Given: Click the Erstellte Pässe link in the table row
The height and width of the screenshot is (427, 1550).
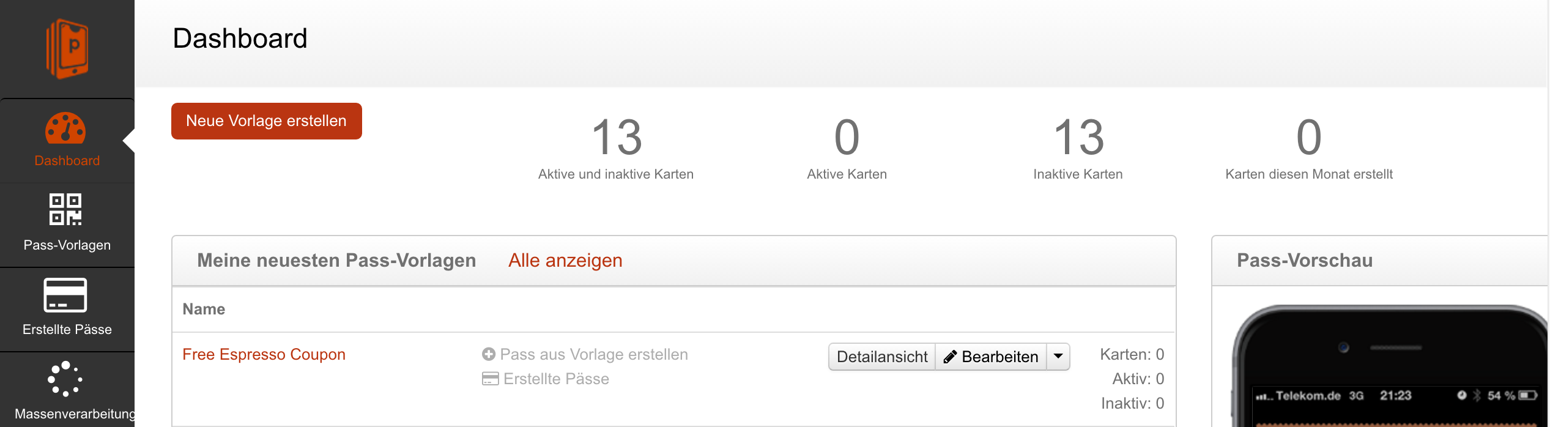Looking at the screenshot, I should 556,379.
